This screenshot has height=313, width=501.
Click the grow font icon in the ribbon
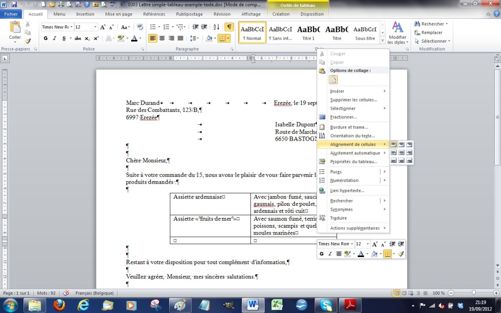pyautogui.click(x=103, y=27)
